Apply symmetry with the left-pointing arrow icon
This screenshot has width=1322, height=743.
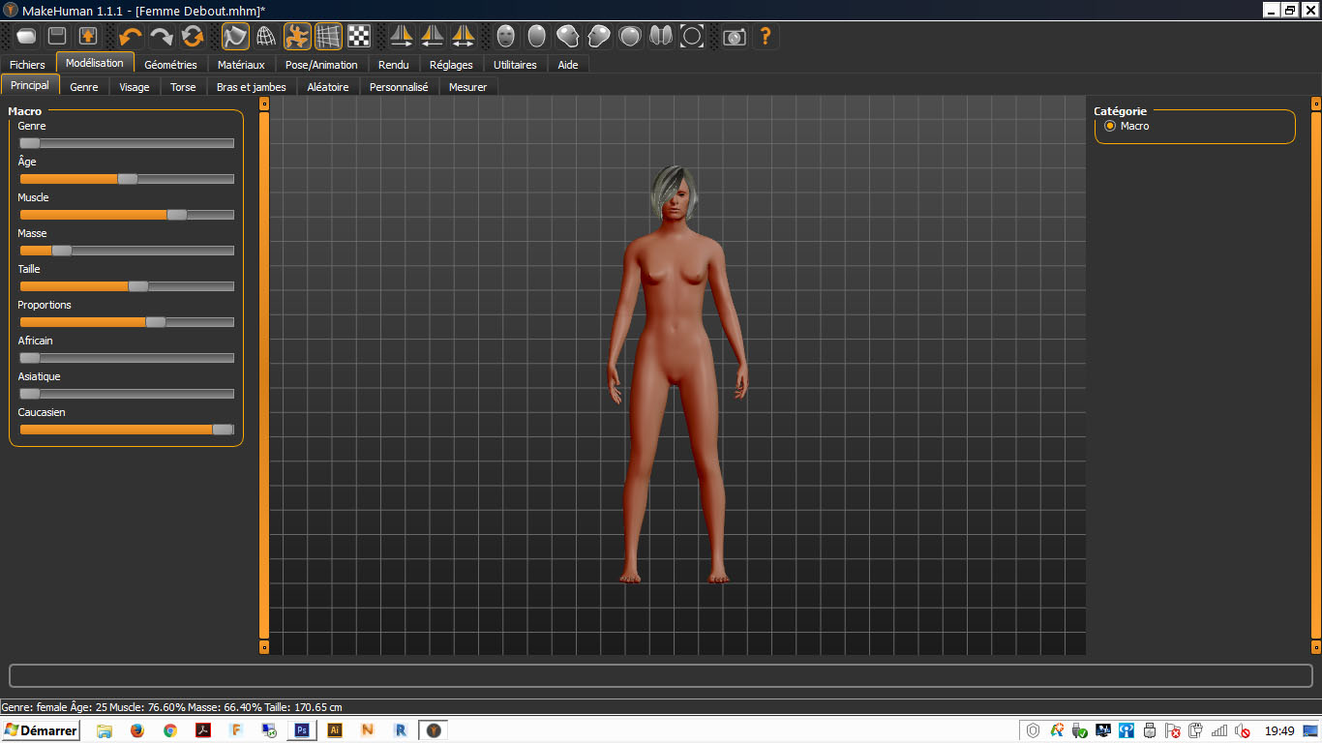click(x=433, y=37)
